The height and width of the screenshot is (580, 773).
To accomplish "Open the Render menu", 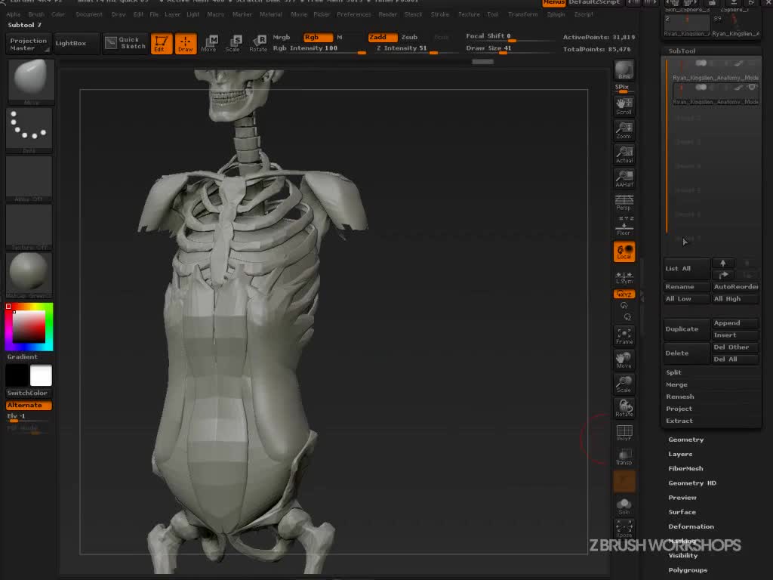I will (387, 14).
